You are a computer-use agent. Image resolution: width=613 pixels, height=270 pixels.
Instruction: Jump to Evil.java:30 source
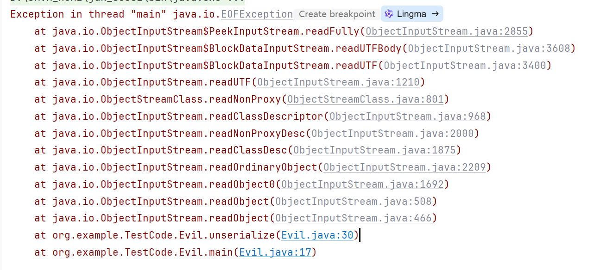[x=317, y=235]
